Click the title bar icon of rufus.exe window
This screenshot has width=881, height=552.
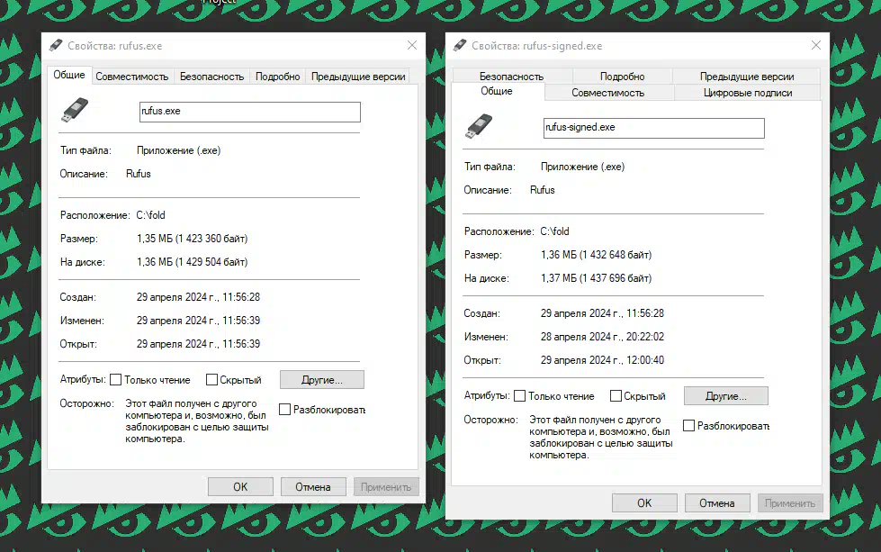point(56,46)
